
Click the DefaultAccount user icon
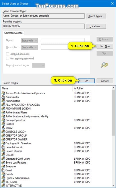[x=3, y=147]
